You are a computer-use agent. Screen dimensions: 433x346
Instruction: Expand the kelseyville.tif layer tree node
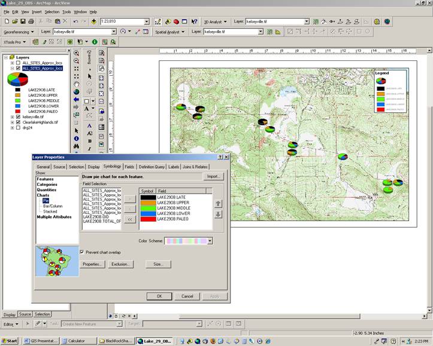coord(12,117)
